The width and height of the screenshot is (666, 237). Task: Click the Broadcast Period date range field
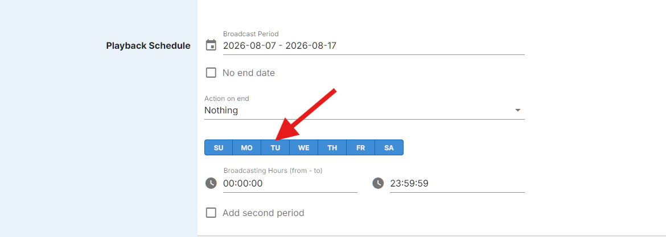tap(374, 45)
